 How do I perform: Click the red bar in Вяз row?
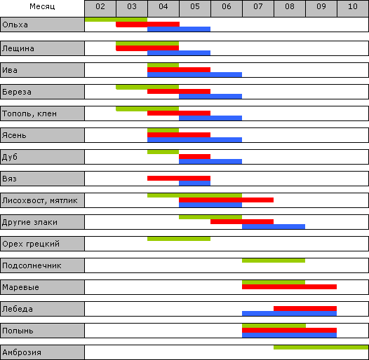(x=179, y=178)
